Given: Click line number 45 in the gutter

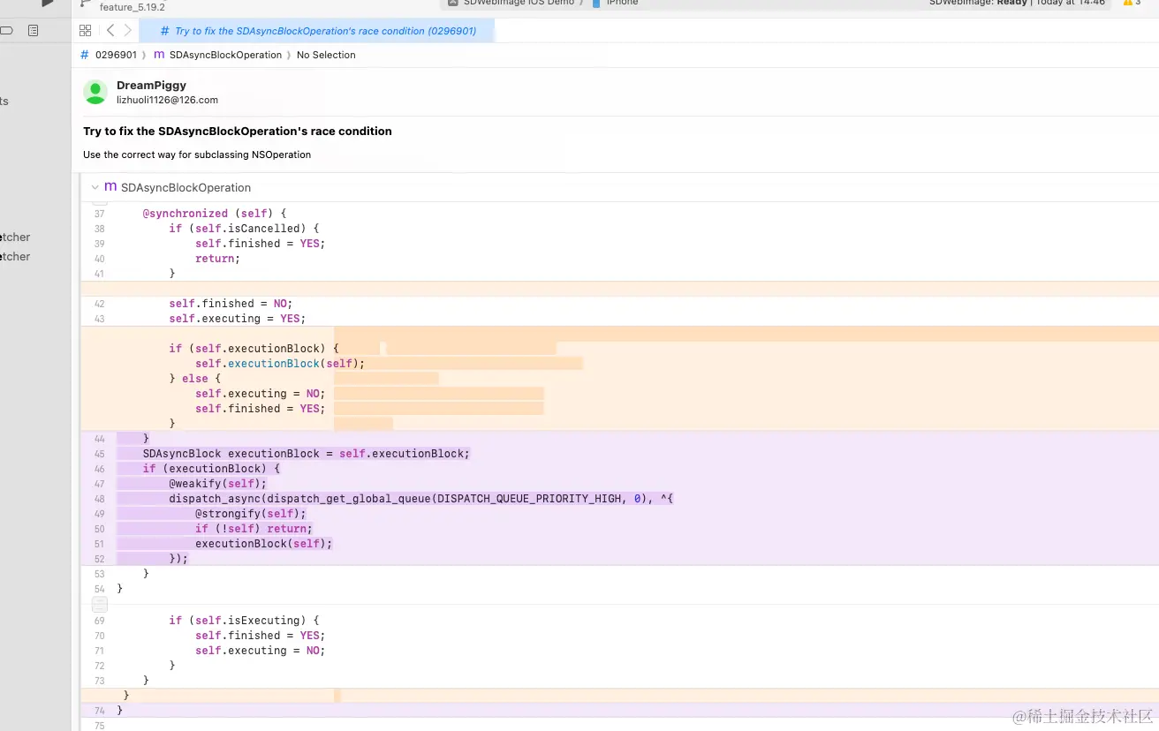Looking at the screenshot, I should (x=99, y=454).
